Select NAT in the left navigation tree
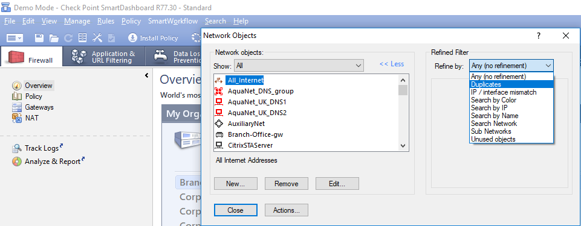Viewport: 581px width, 226px height. pos(31,118)
